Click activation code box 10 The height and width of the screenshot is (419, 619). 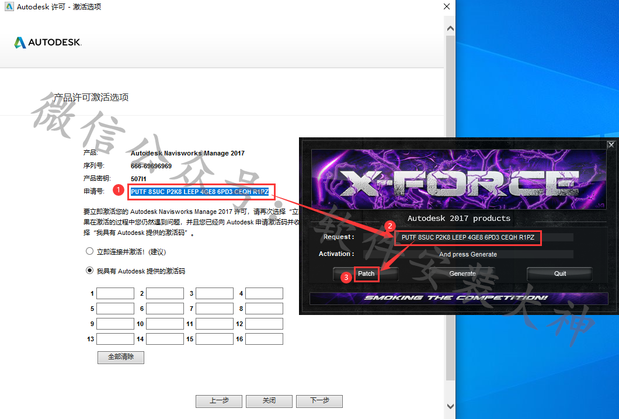pyautogui.click(x=165, y=324)
